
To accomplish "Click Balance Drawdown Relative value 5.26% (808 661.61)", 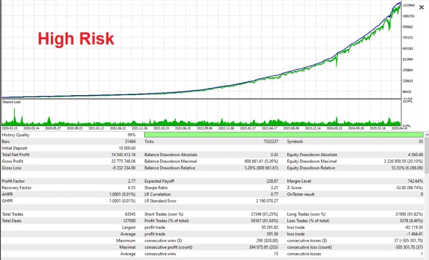I will 261,168.
